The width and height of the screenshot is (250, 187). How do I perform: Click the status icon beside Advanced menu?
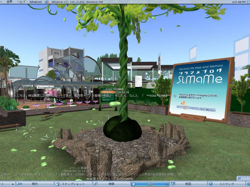pos(47,2)
